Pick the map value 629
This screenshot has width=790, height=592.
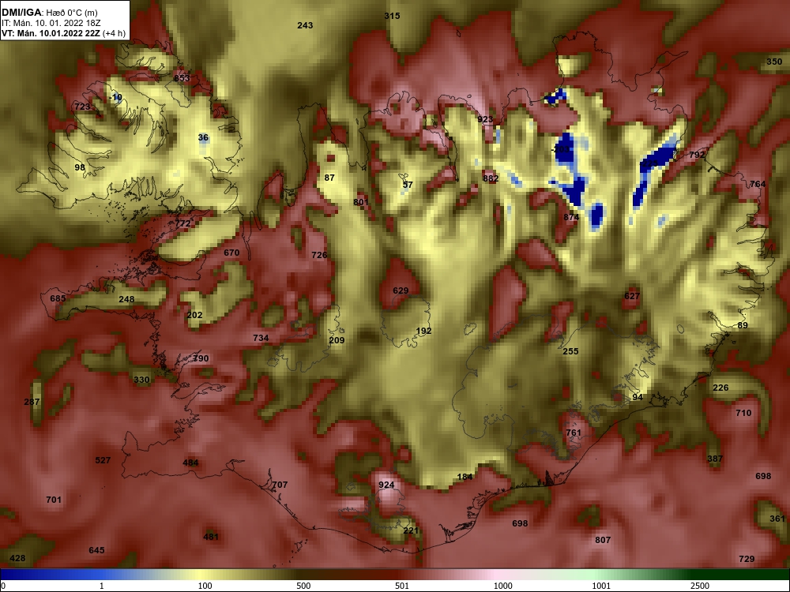401,290
